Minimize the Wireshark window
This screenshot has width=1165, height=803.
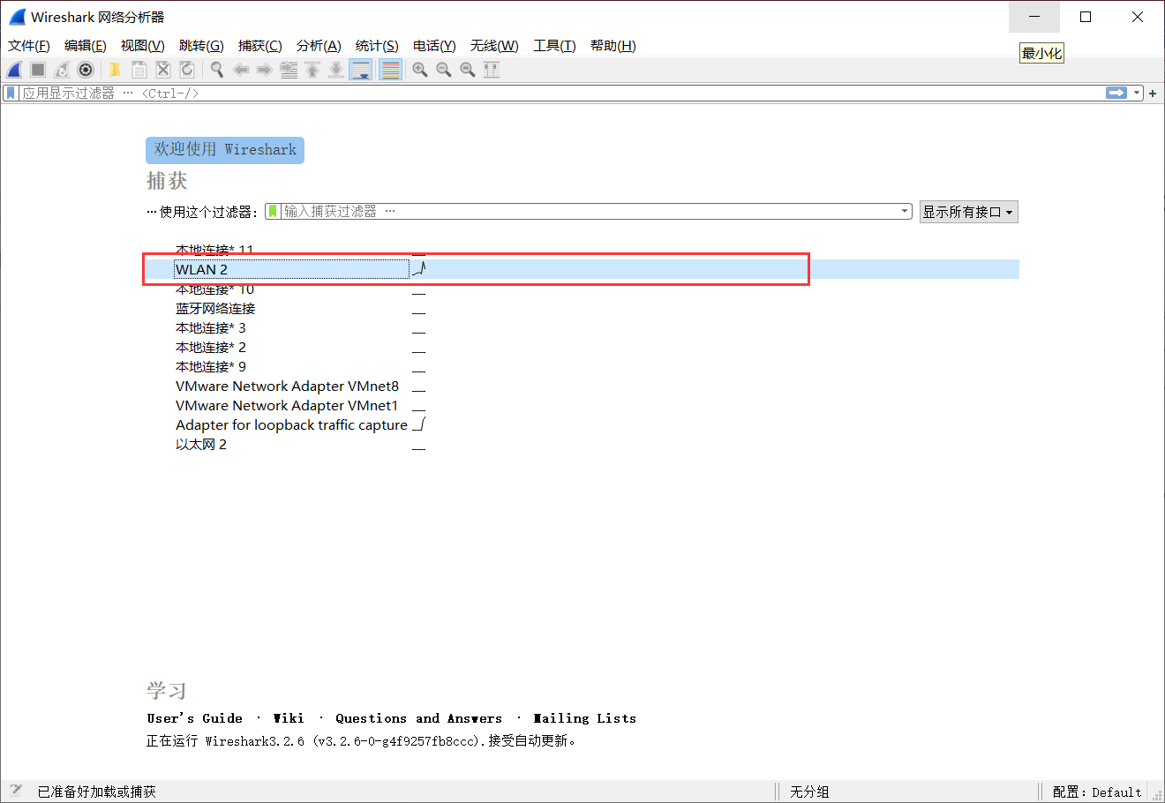pos(1034,17)
